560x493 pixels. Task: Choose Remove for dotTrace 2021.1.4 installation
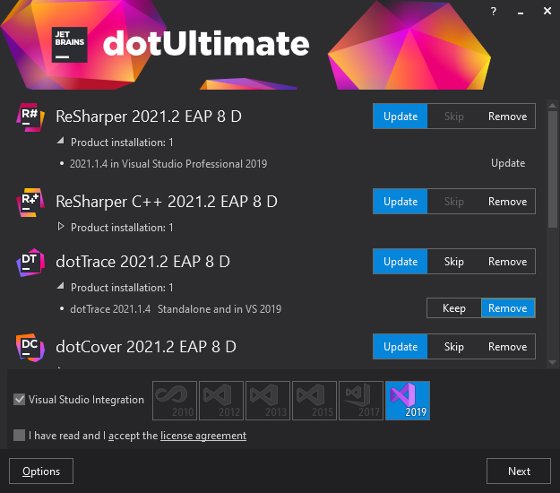click(508, 308)
